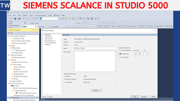The width and height of the screenshot is (180, 101).
Task: Click the monitor-shaped toolbar icon after Build
Action: tap(88, 18)
